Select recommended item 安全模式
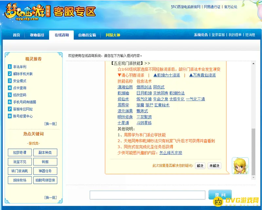This screenshot has width=262, height=210. tap(20, 81)
